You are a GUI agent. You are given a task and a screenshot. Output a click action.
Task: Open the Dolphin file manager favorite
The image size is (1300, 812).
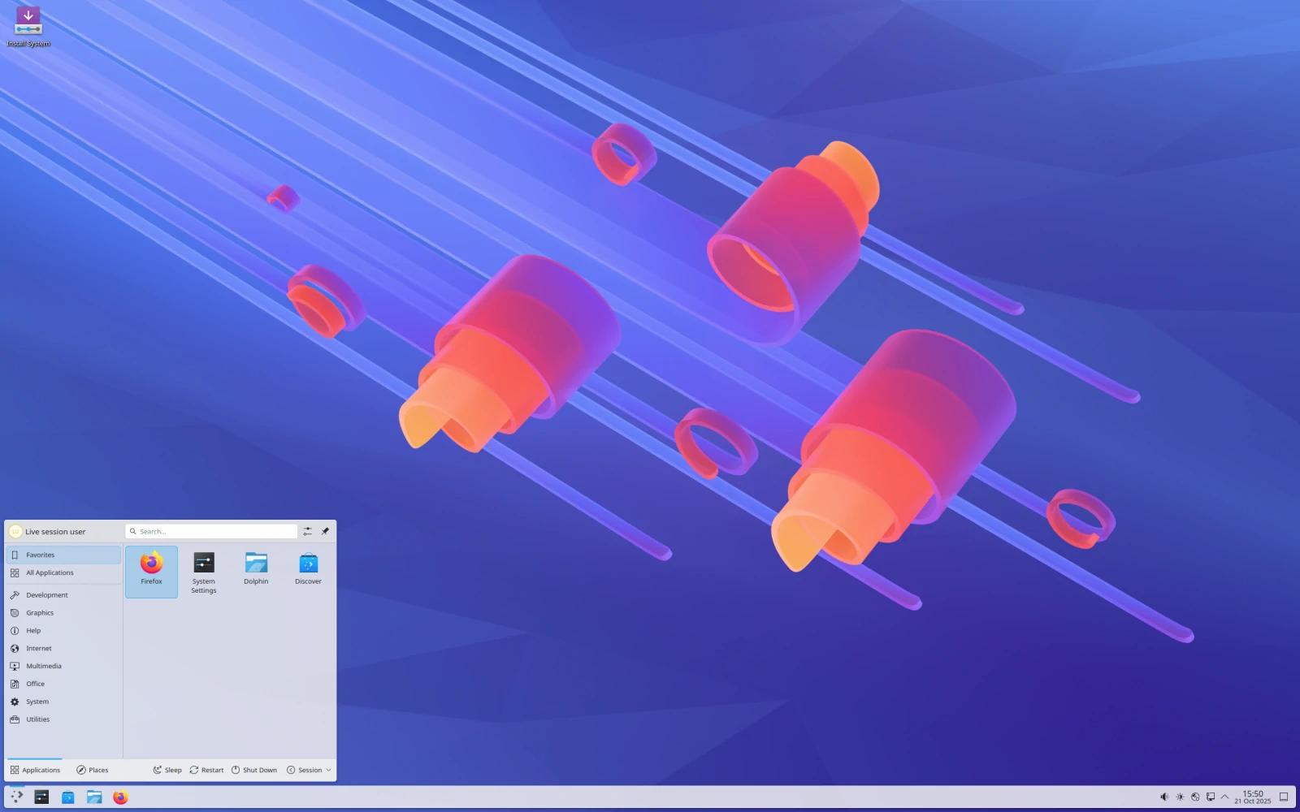point(256,568)
